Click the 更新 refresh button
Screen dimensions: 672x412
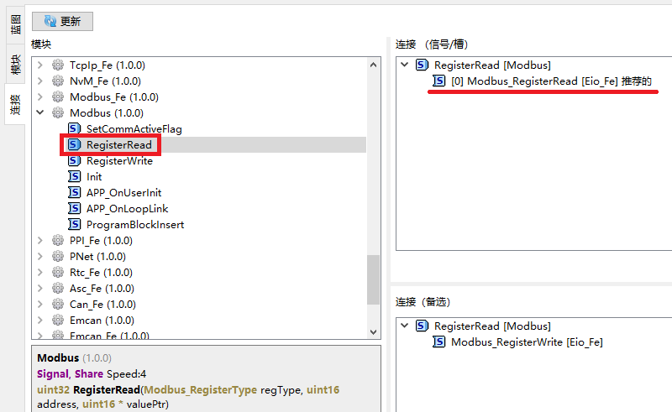pos(62,22)
